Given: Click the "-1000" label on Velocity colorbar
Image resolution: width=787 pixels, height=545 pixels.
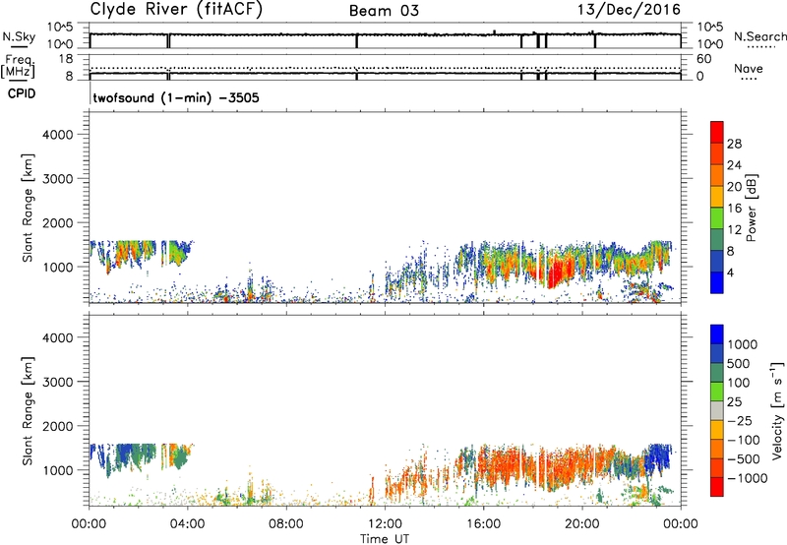Looking at the screenshot, I should pos(747,478).
